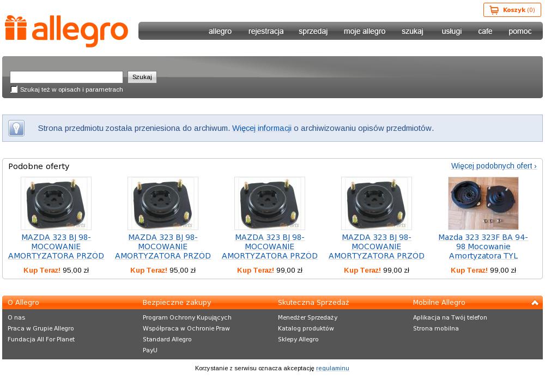The height and width of the screenshot is (379, 545).
Task: Open the regulaminu terms link
Action: [332, 368]
